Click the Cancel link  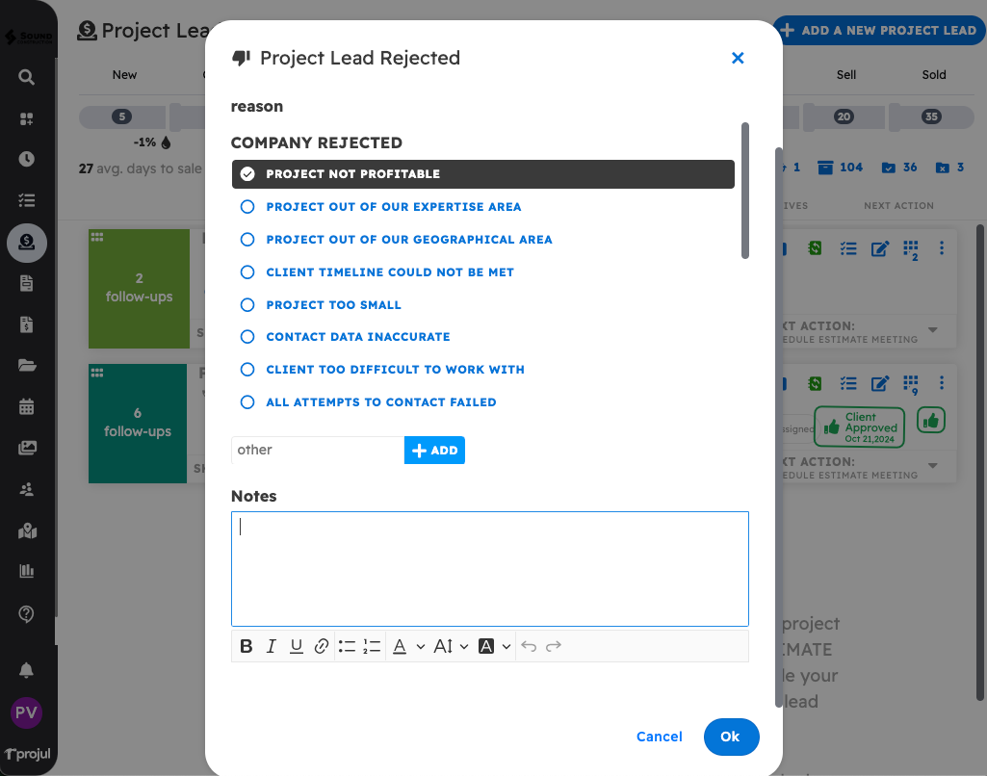pos(660,737)
